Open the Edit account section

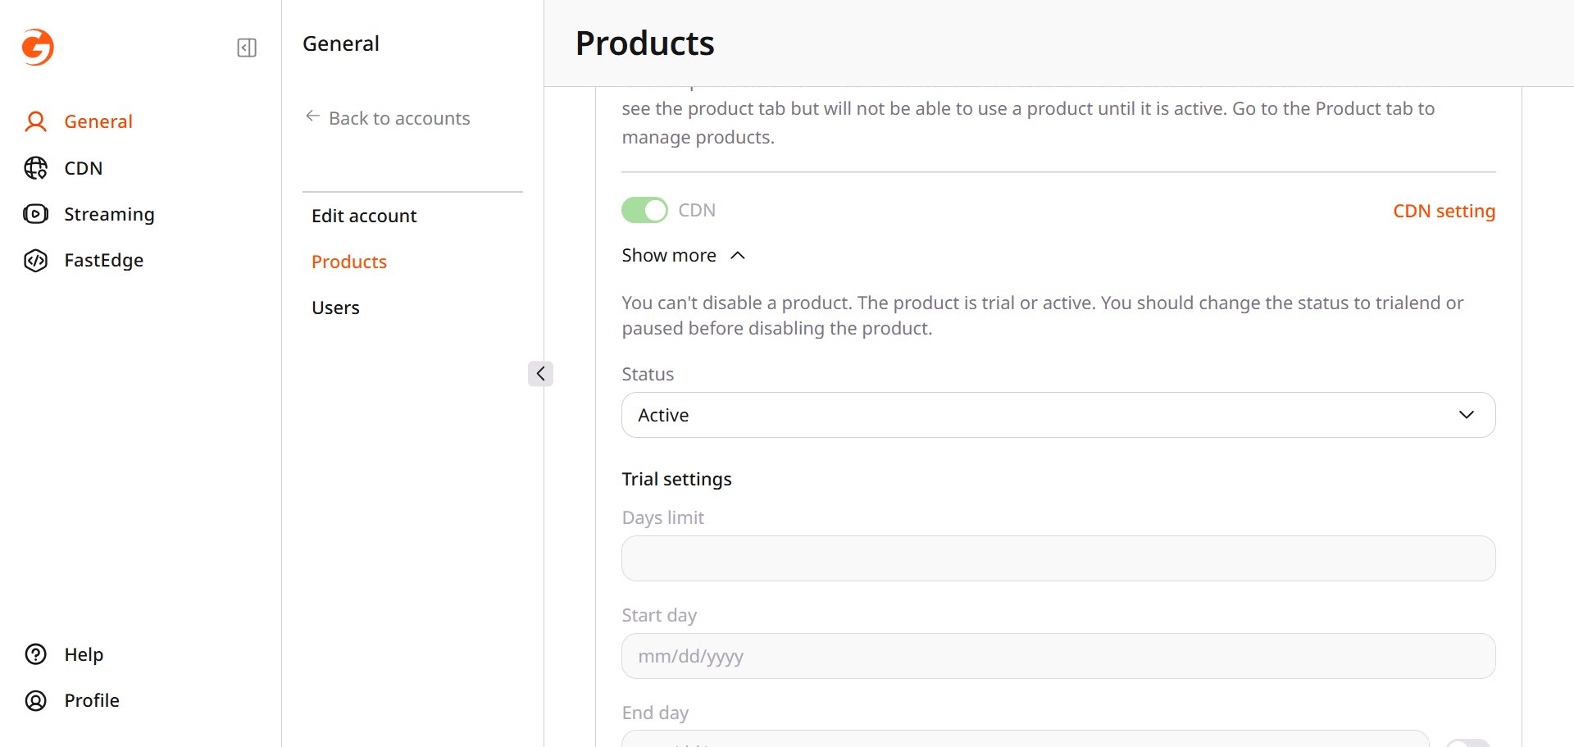coord(364,216)
